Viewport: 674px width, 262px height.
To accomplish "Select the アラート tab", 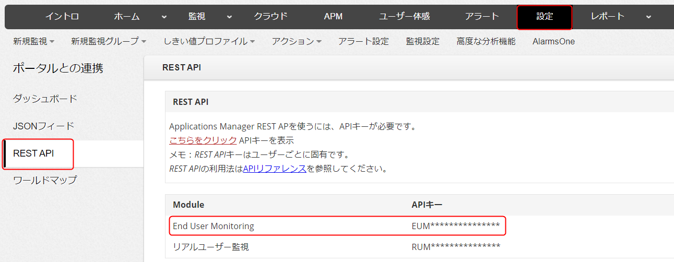I will tap(482, 16).
